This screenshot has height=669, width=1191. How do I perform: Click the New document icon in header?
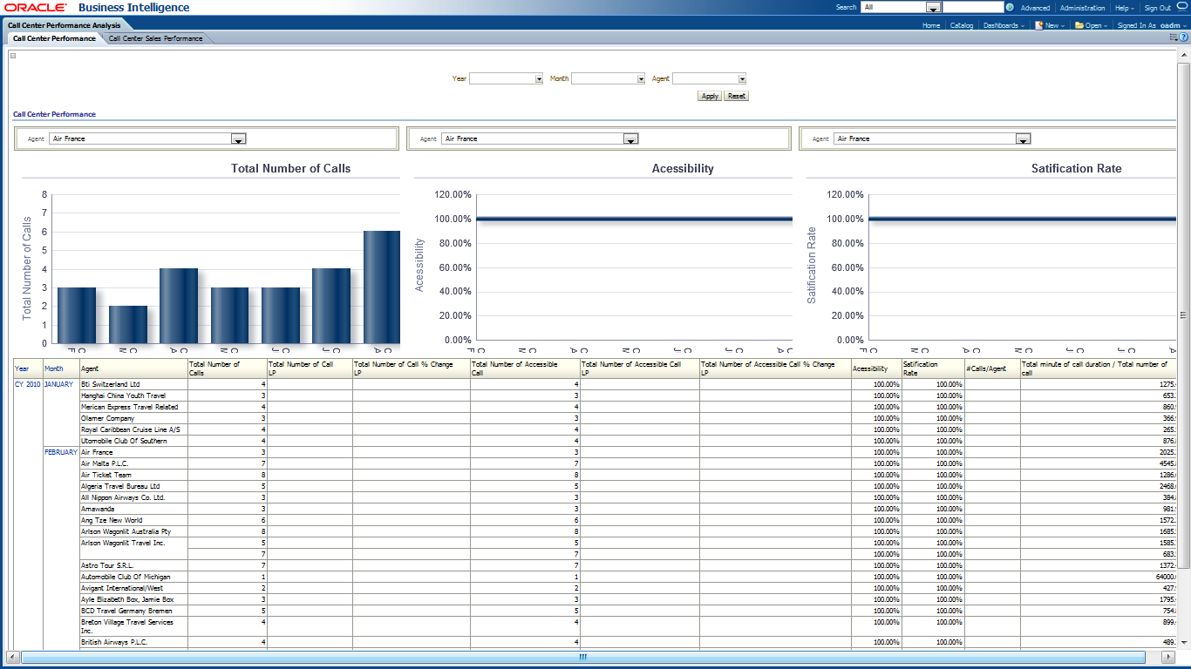[1039, 25]
